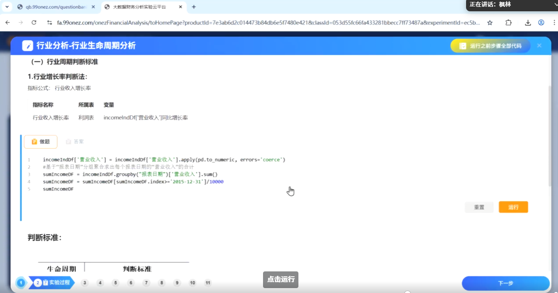Jump to step 5 in progress bar

pyautogui.click(x=116, y=283)
